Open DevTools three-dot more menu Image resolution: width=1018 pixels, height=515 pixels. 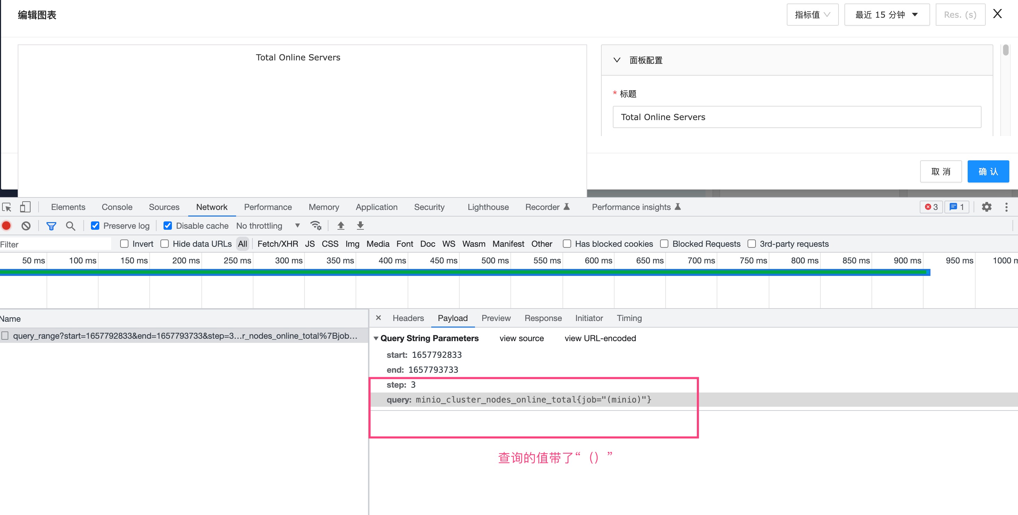1006,207
